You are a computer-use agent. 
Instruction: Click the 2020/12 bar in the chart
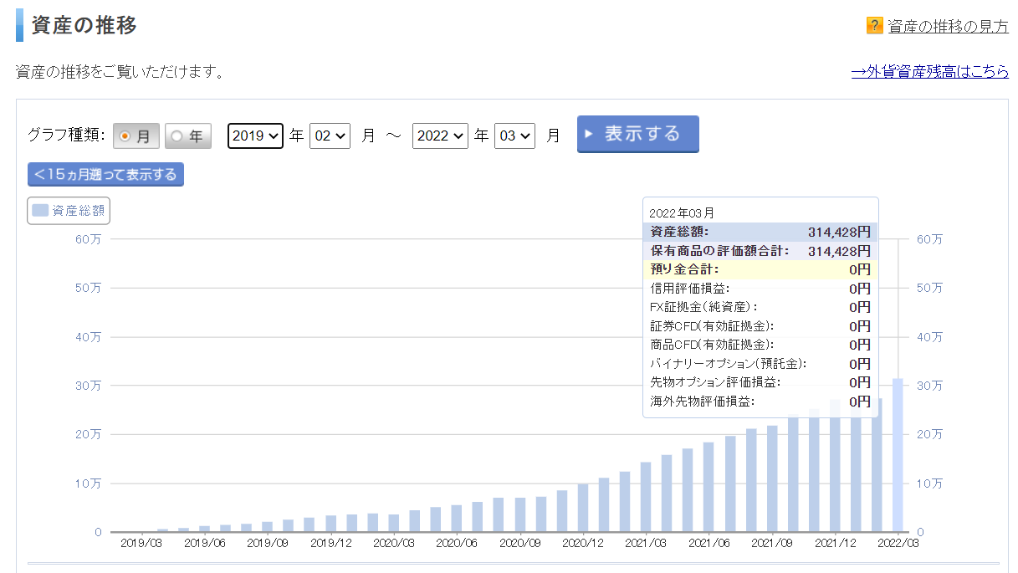(x=583, y=508)
